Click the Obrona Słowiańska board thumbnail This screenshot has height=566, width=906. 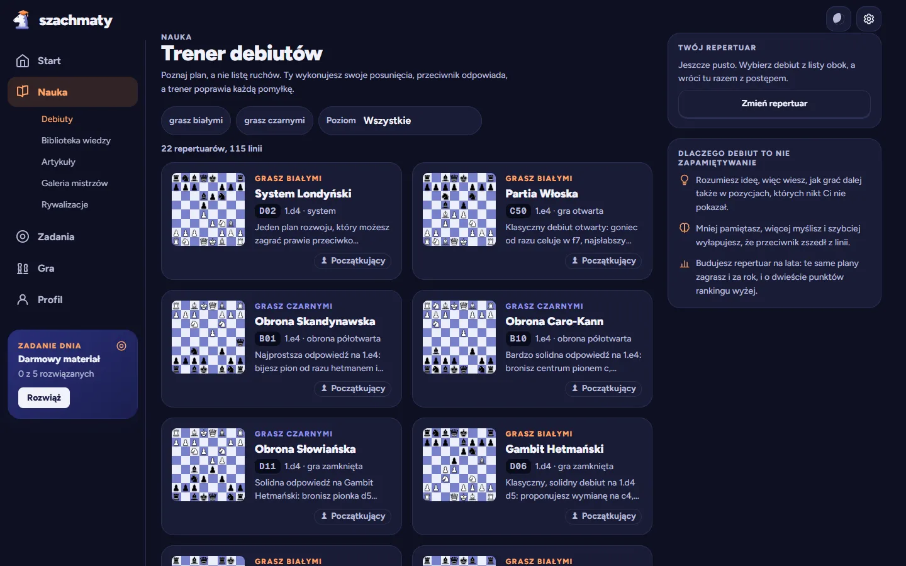pyautogui.click(x=208, y=465)
